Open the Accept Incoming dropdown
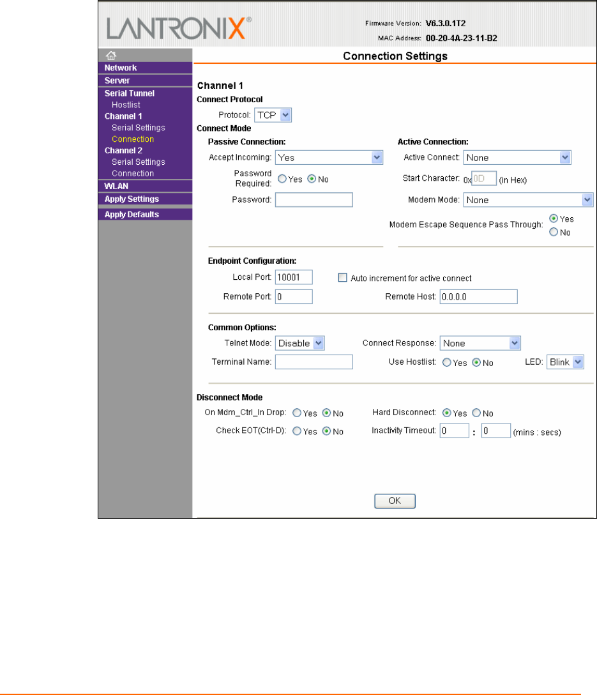 329,158
